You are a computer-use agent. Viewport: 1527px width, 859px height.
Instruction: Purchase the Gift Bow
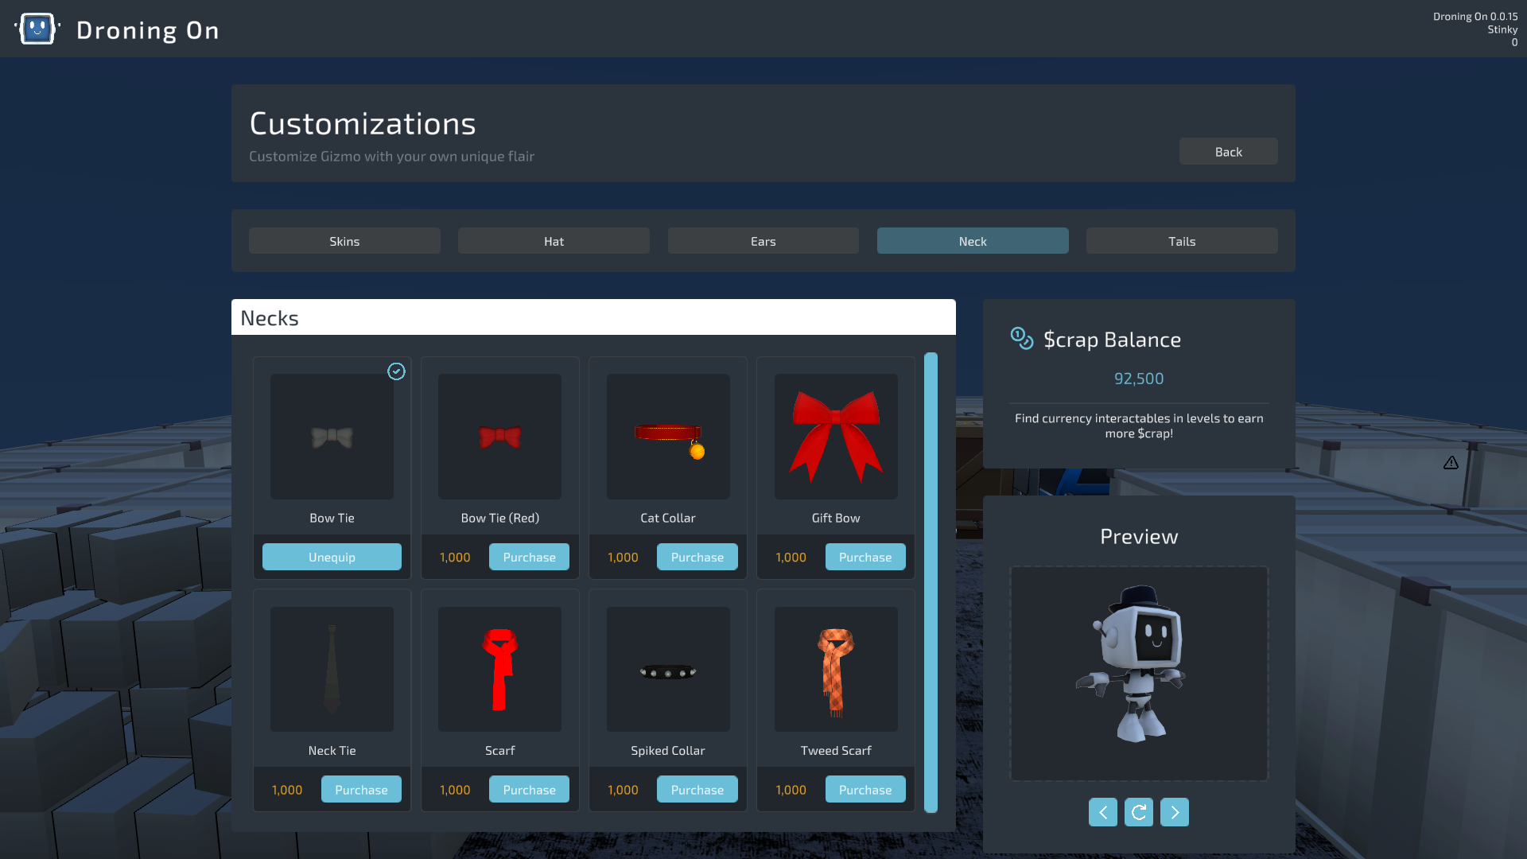click(865, 557)
